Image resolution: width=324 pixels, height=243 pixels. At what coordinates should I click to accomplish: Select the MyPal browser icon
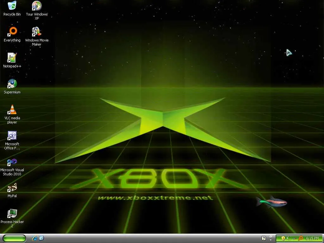click(x=12, y=190)
